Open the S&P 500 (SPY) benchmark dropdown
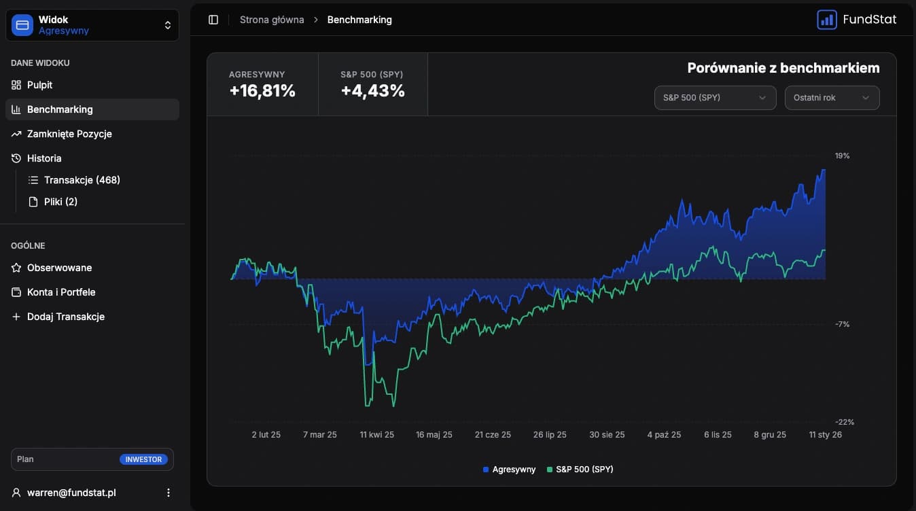916x511 pixels. click(715, 97)
